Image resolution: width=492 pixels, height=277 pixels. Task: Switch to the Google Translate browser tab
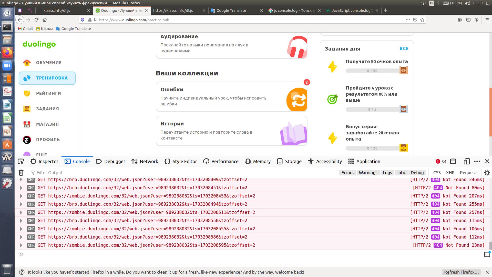(x=231, y=11)
